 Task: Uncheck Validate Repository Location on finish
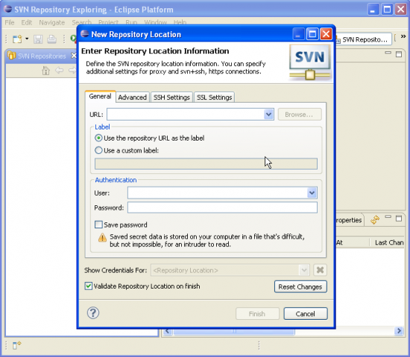89,286
